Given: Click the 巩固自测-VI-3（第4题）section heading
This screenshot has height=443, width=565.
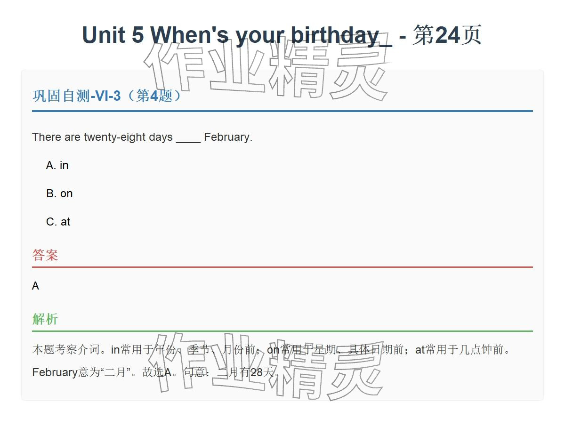Looking at the screenshot, I should (107, 96).
